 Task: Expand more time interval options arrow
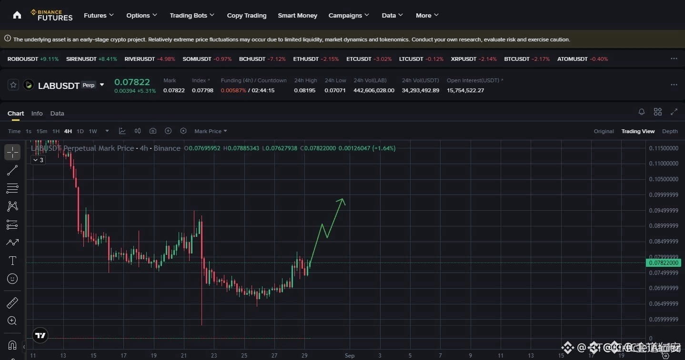click(107, 131)
